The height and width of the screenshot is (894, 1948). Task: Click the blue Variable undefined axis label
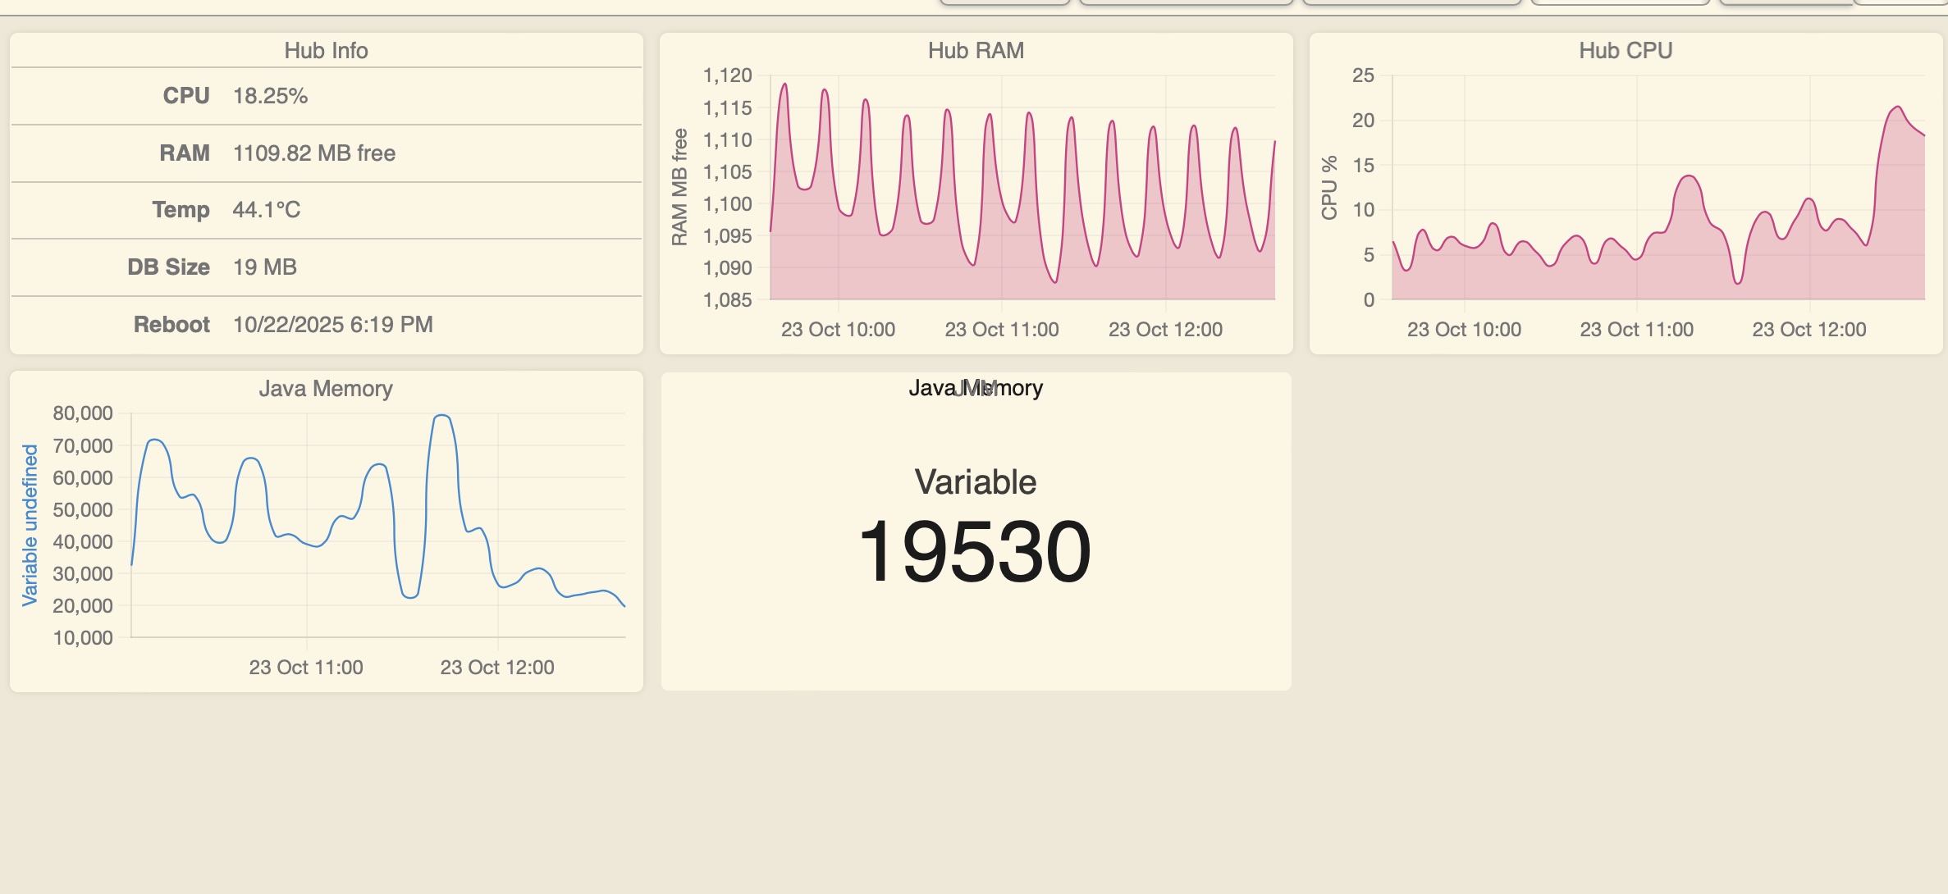pos(30,525)
